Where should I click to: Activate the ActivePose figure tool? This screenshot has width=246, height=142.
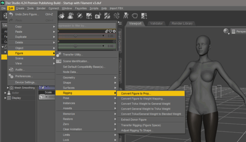point(71,16)
